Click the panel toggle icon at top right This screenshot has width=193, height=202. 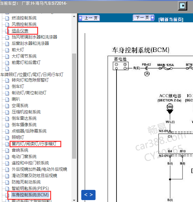pyautogui.click(x=183, y=6)
